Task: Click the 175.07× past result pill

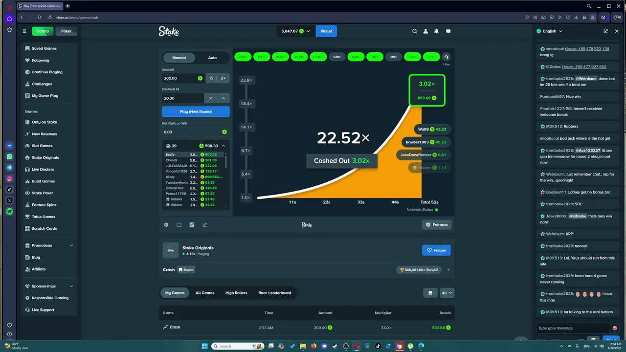Action: tap(318, 57)
